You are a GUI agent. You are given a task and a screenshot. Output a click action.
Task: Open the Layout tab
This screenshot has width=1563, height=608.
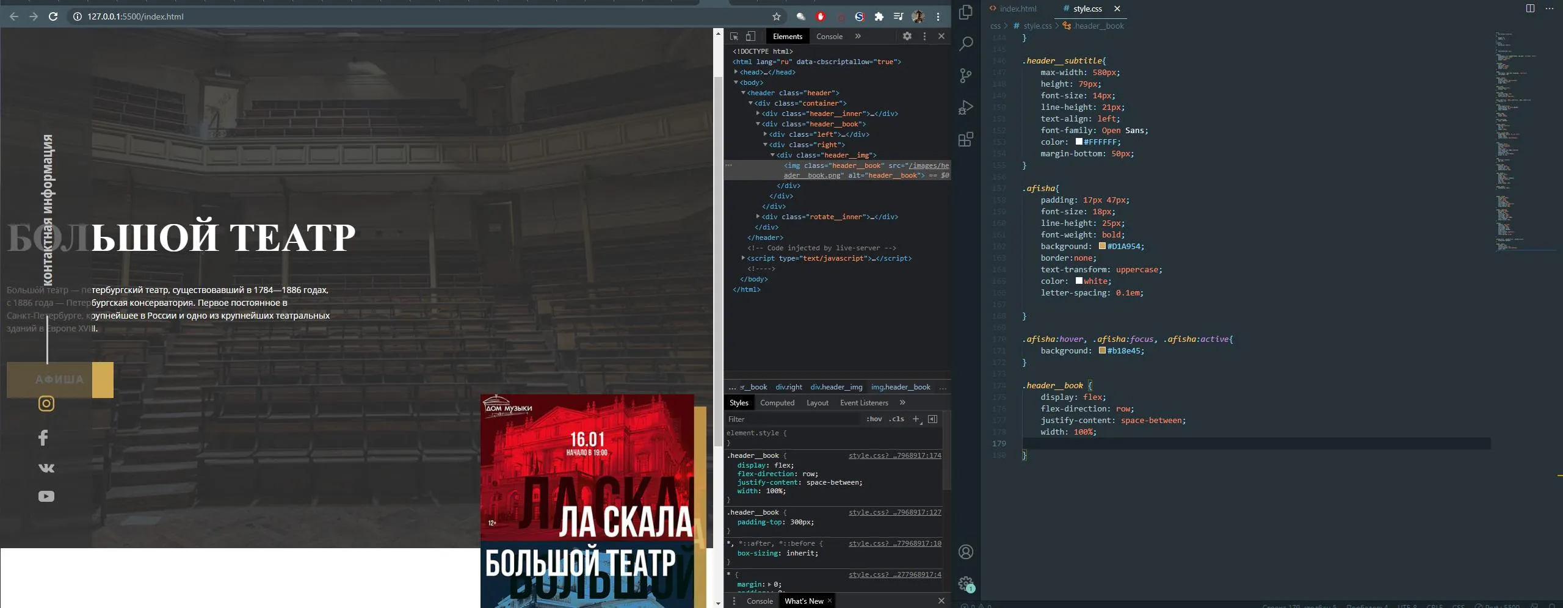tap(818, 403)
